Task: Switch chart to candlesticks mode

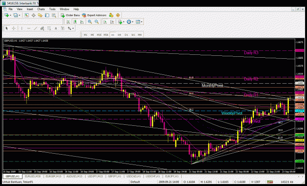Action: (75, 22)
